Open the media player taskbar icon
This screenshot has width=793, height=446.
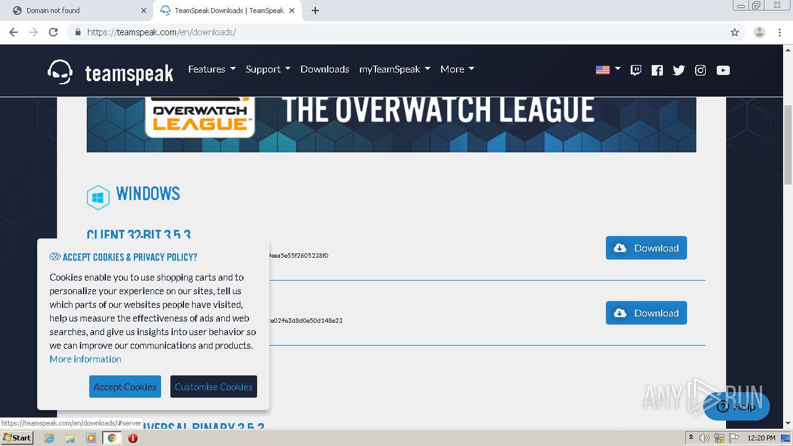click(91, 438)
